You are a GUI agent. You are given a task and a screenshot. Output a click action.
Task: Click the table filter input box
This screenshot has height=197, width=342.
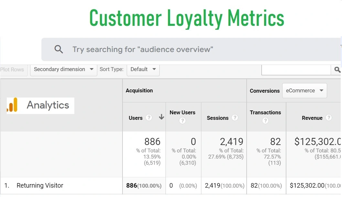296,69
